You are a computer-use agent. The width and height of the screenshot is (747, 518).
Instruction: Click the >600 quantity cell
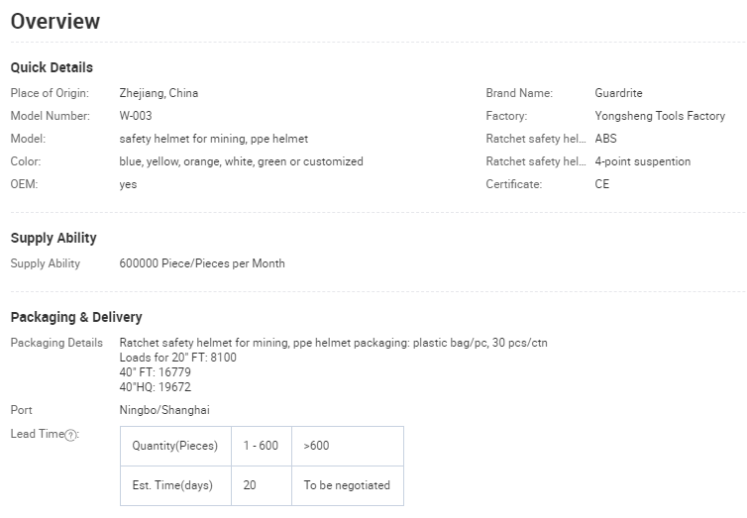317,446
